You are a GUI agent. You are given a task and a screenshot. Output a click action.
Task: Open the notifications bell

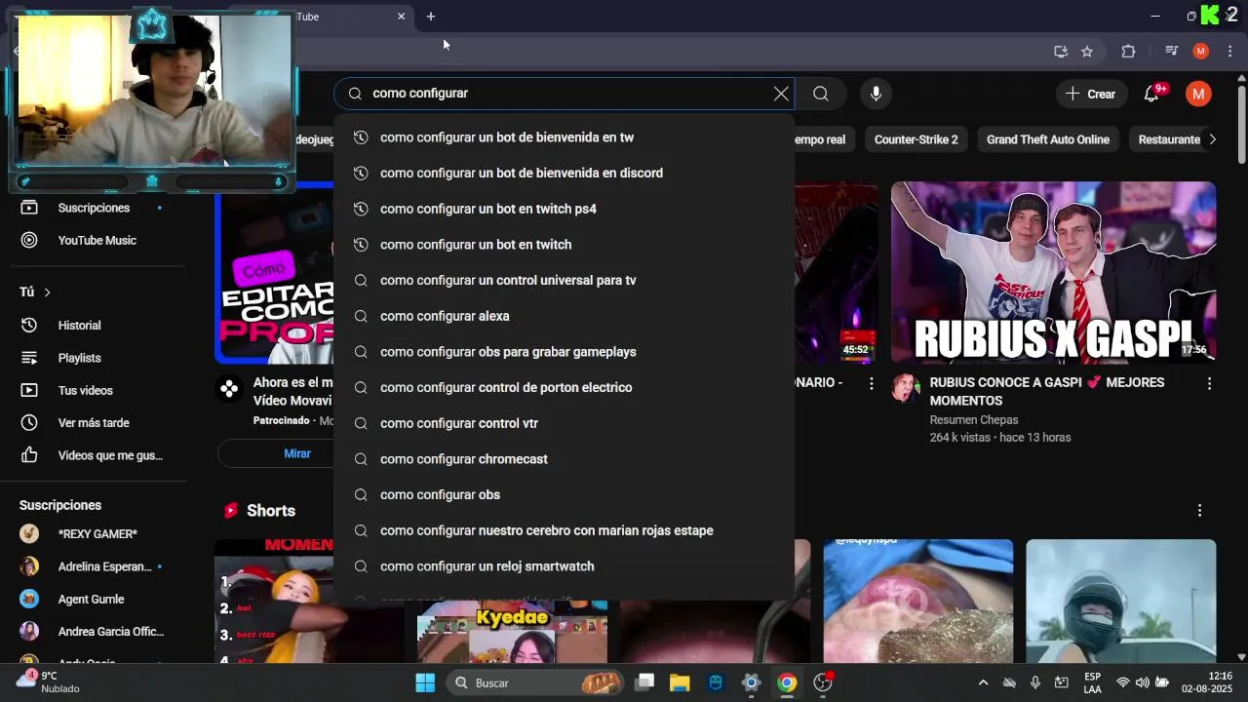pyautogui.click(x=1151, y=94)
